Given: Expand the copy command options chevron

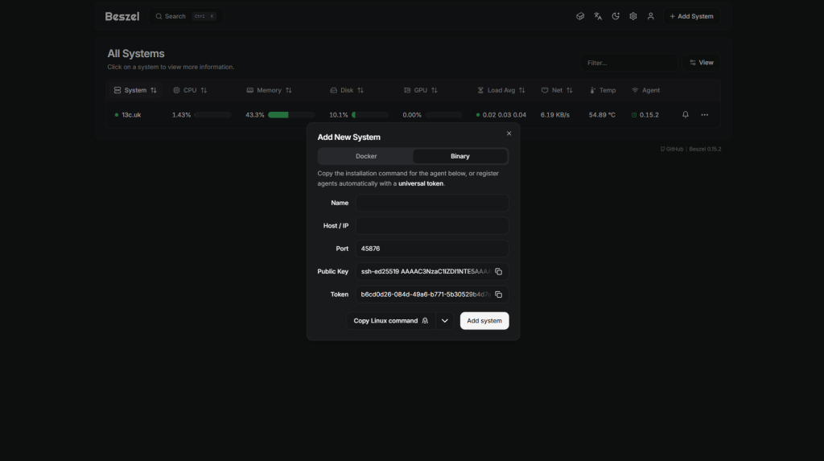Looking at the screenshot, I should tap(445, 321).
